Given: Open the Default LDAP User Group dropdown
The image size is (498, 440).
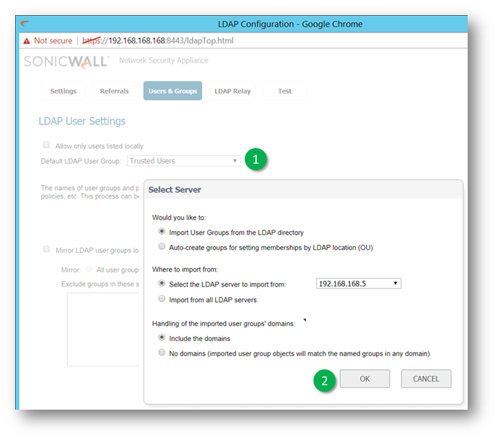Looking at the screenshot, I should [183, 161].
